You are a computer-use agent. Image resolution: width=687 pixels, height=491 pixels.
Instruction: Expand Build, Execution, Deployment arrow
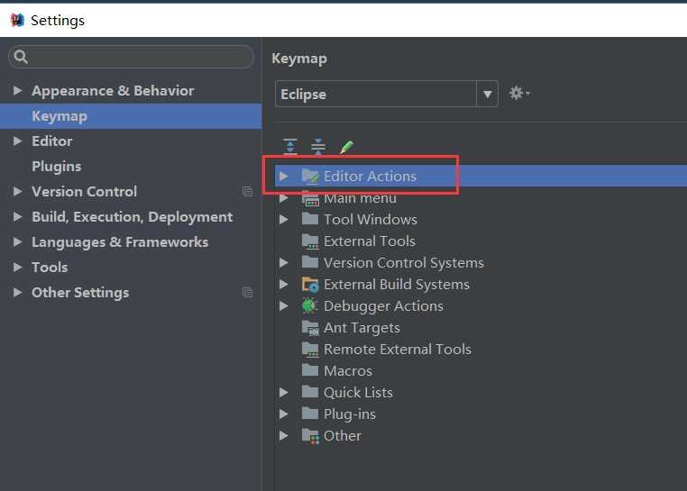17,217
